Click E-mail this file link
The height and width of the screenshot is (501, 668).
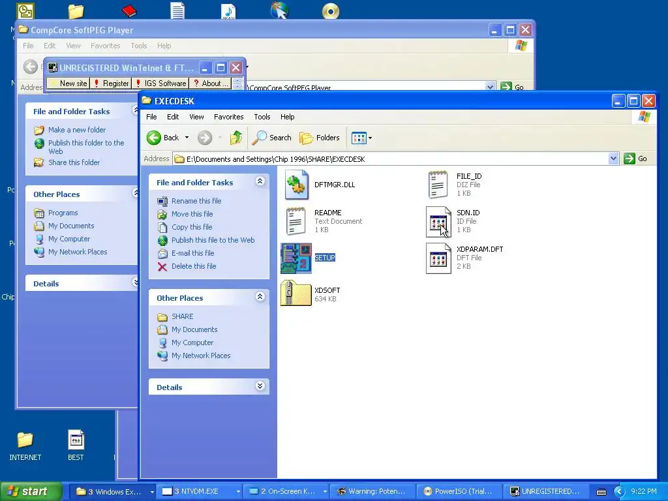192,254
